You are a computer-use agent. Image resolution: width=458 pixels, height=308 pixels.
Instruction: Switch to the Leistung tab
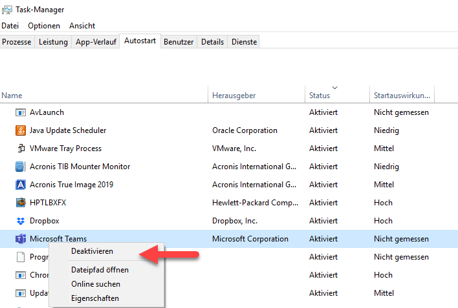tap(53, 42)
